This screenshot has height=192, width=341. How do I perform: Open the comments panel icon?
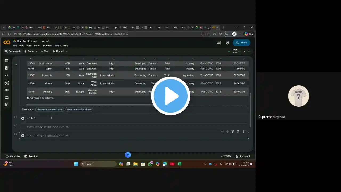point(219,43)
